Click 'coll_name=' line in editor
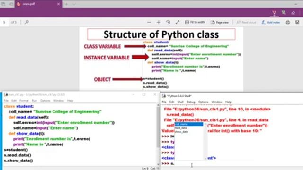Screen dimensions: 303x170 (x=55, y=111)
